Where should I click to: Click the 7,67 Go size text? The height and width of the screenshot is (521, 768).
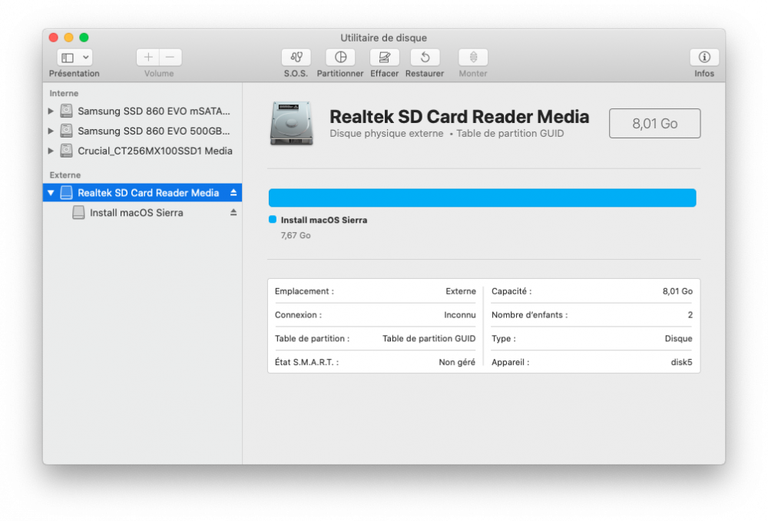pyautogui.click(x=296, y=236)
